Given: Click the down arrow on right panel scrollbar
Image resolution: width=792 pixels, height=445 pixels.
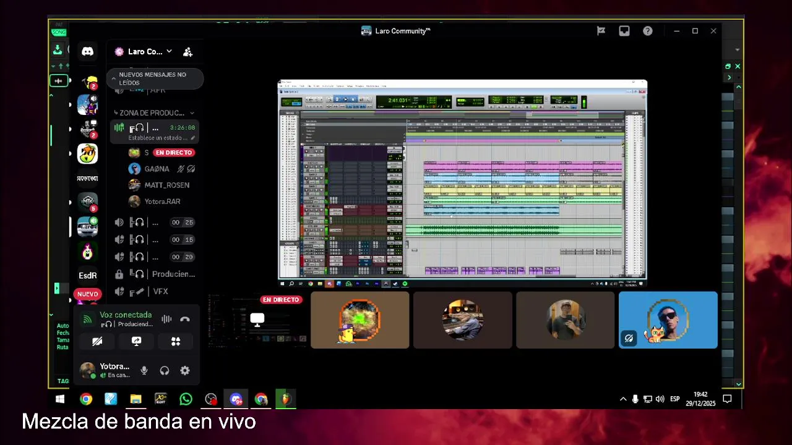Looking at the screenshot, I should [738, 384].
